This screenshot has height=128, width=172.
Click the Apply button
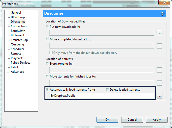point(157,120)
